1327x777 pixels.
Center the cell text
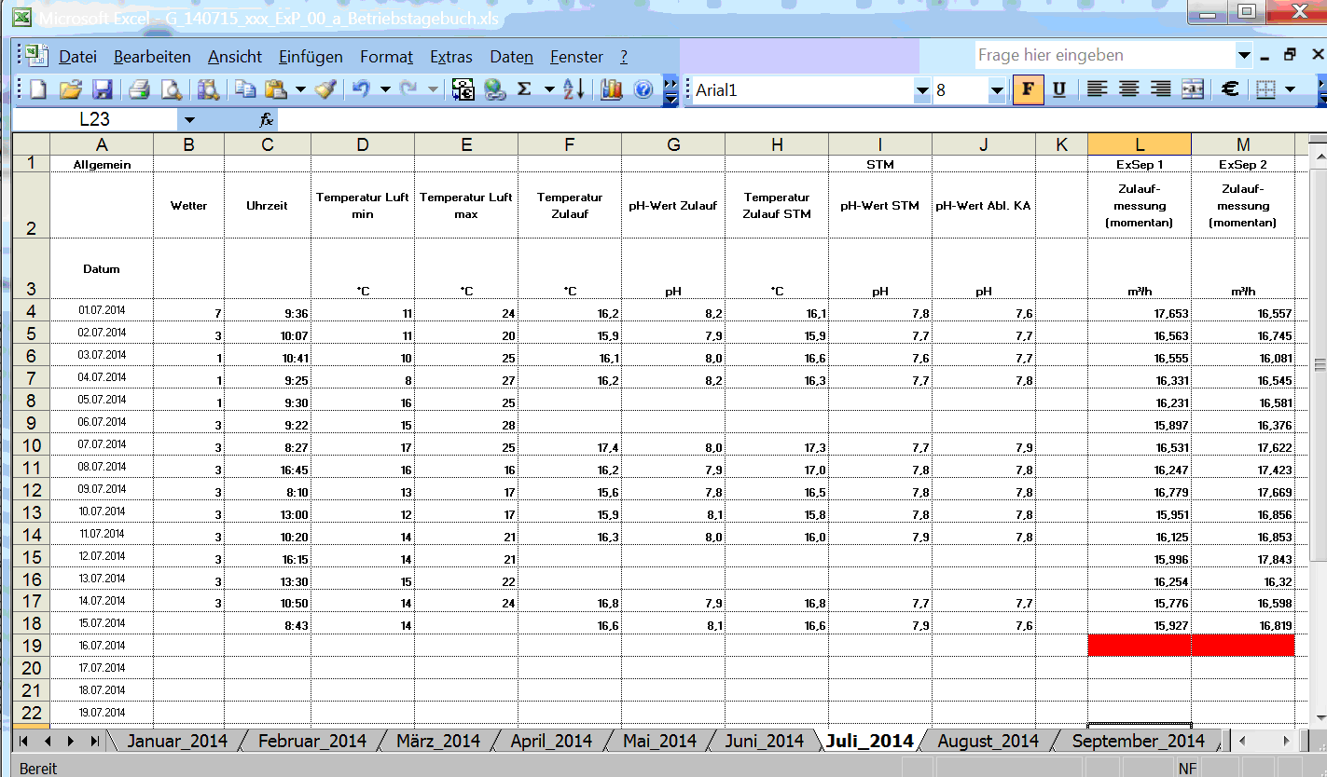coord(1129,89)
